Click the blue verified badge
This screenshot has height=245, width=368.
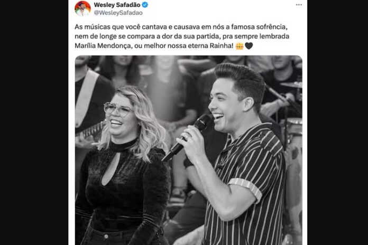click(x=145, y=5)
